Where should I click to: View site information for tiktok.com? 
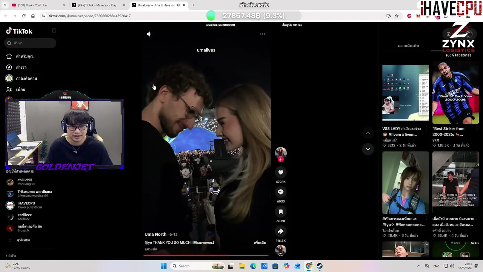(44, 16)
